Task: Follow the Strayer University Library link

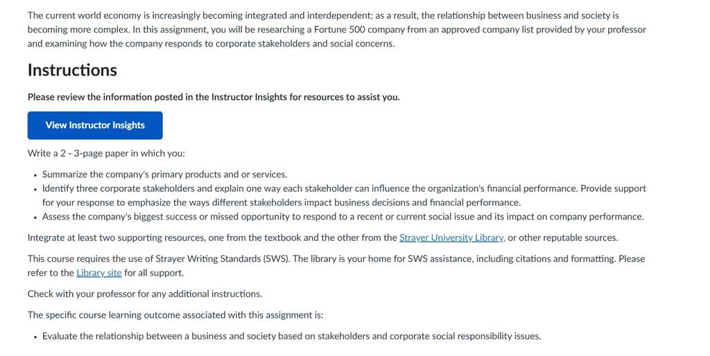Action: click(452, 238)
